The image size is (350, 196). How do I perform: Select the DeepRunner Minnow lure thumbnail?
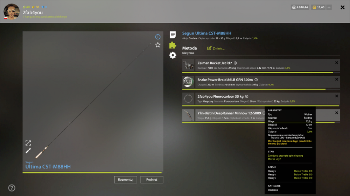click(188, 115)
